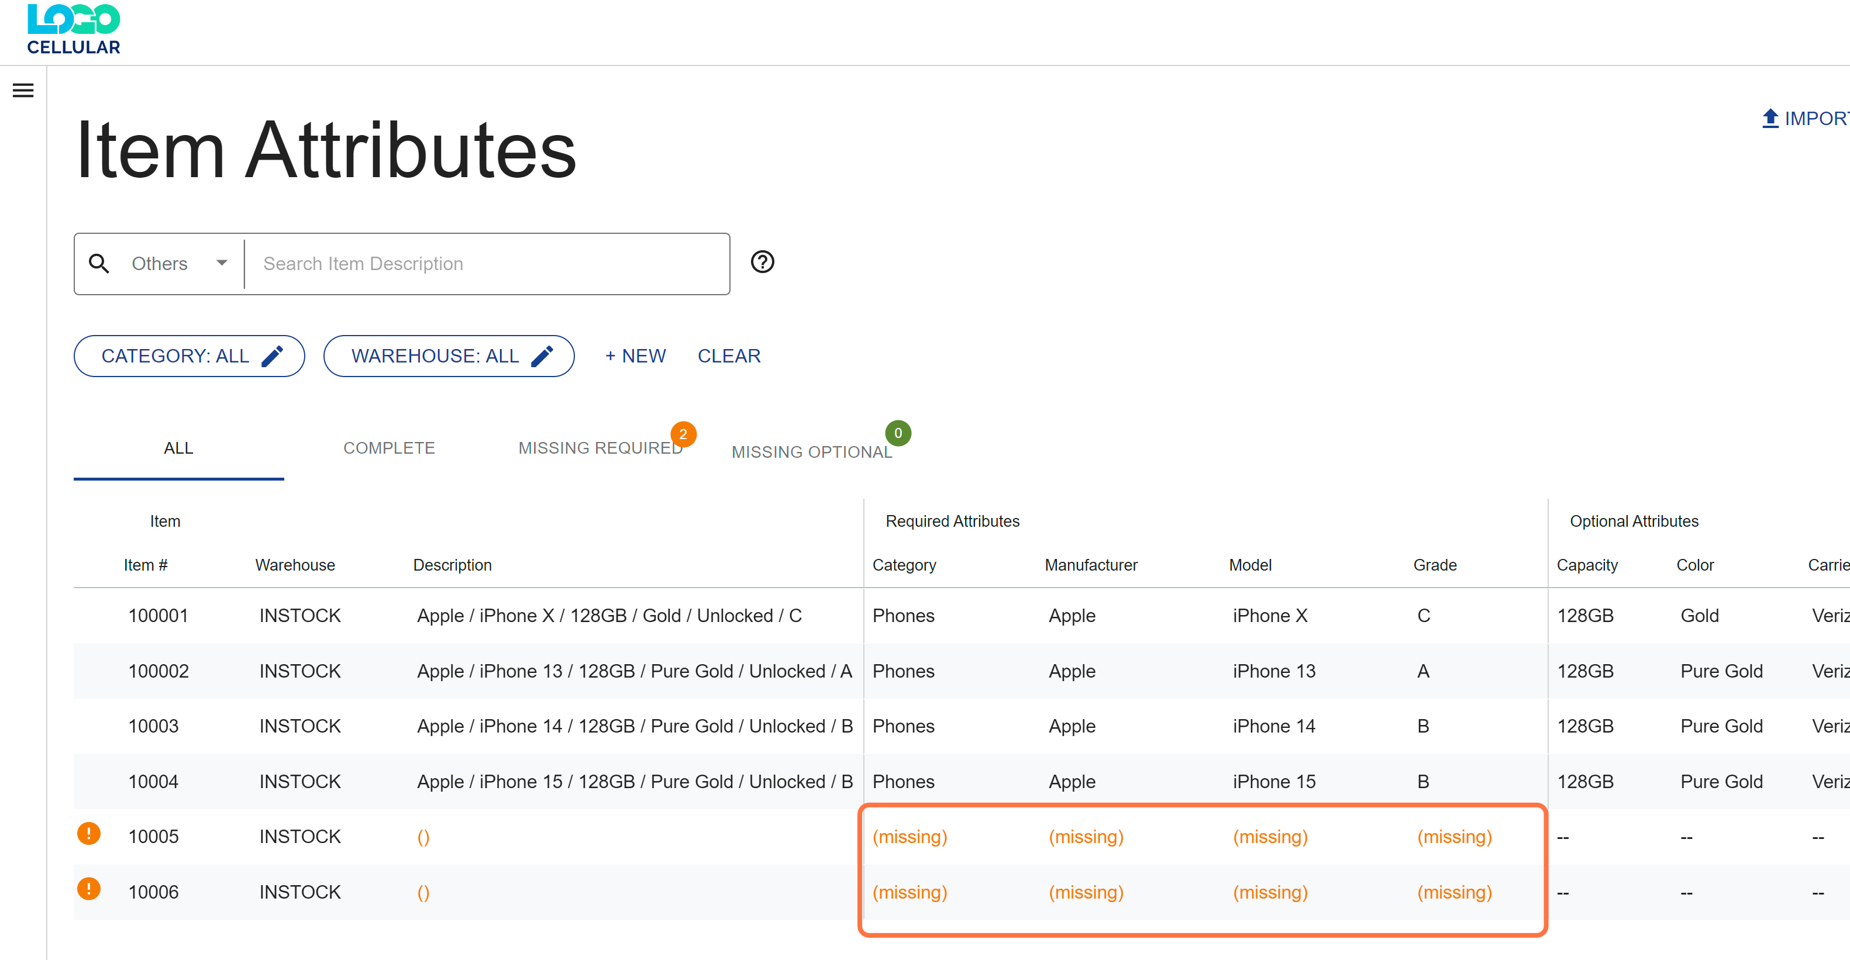Click the Model column header
This screenshot has width=1850, height=960.
coord(1250,565)
